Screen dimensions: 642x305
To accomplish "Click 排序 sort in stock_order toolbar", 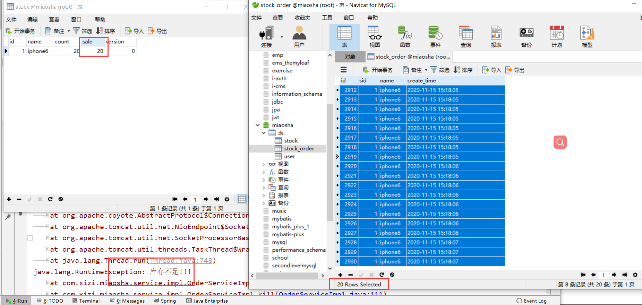I will [463, 70].
